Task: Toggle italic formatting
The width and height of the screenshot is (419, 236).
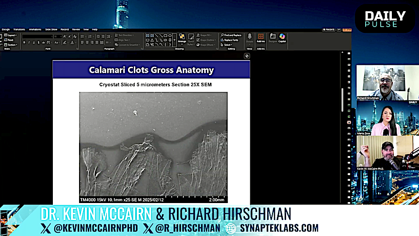Action: pyautogui.click(x=30, y=42)
